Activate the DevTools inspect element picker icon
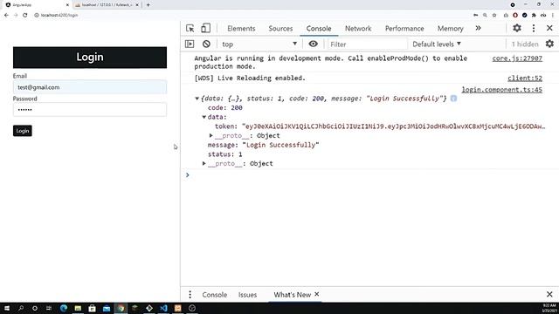This screenshot has height=314, width=559. [x=190, y=28]
